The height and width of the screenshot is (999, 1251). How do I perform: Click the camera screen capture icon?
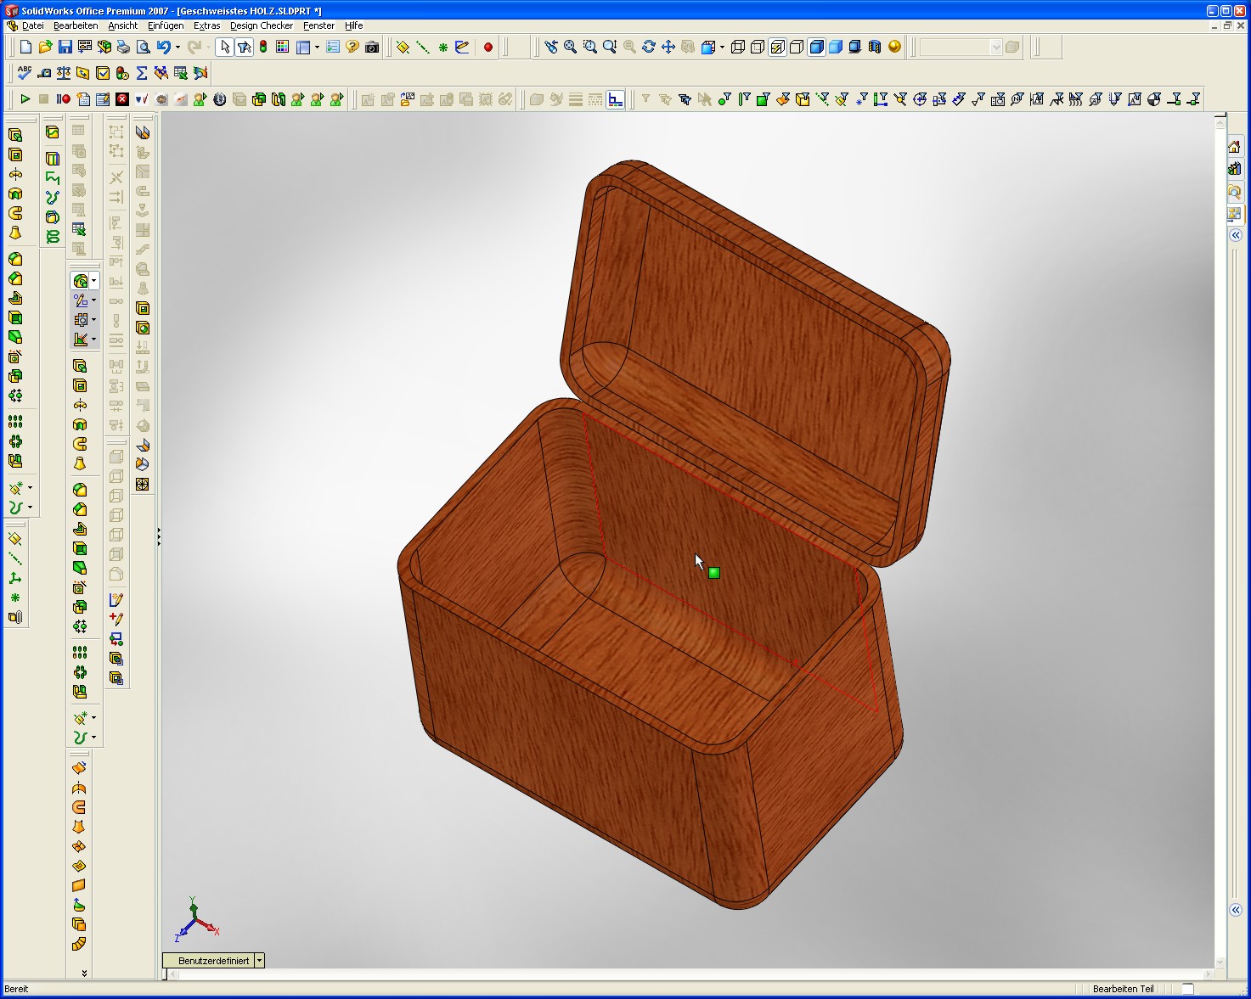pyautogui.click(x=372, y=48)
